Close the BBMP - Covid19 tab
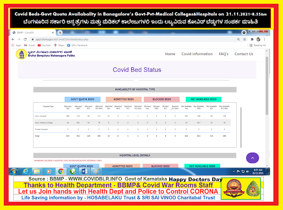This screenshot has height=210, width=283. 53,32
